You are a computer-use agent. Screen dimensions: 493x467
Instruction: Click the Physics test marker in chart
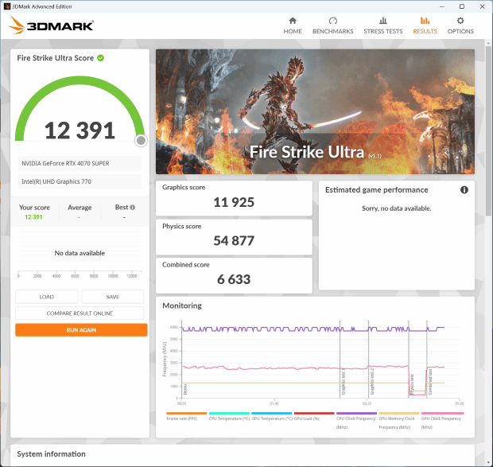pyautogui.click(x=412, y=384)
